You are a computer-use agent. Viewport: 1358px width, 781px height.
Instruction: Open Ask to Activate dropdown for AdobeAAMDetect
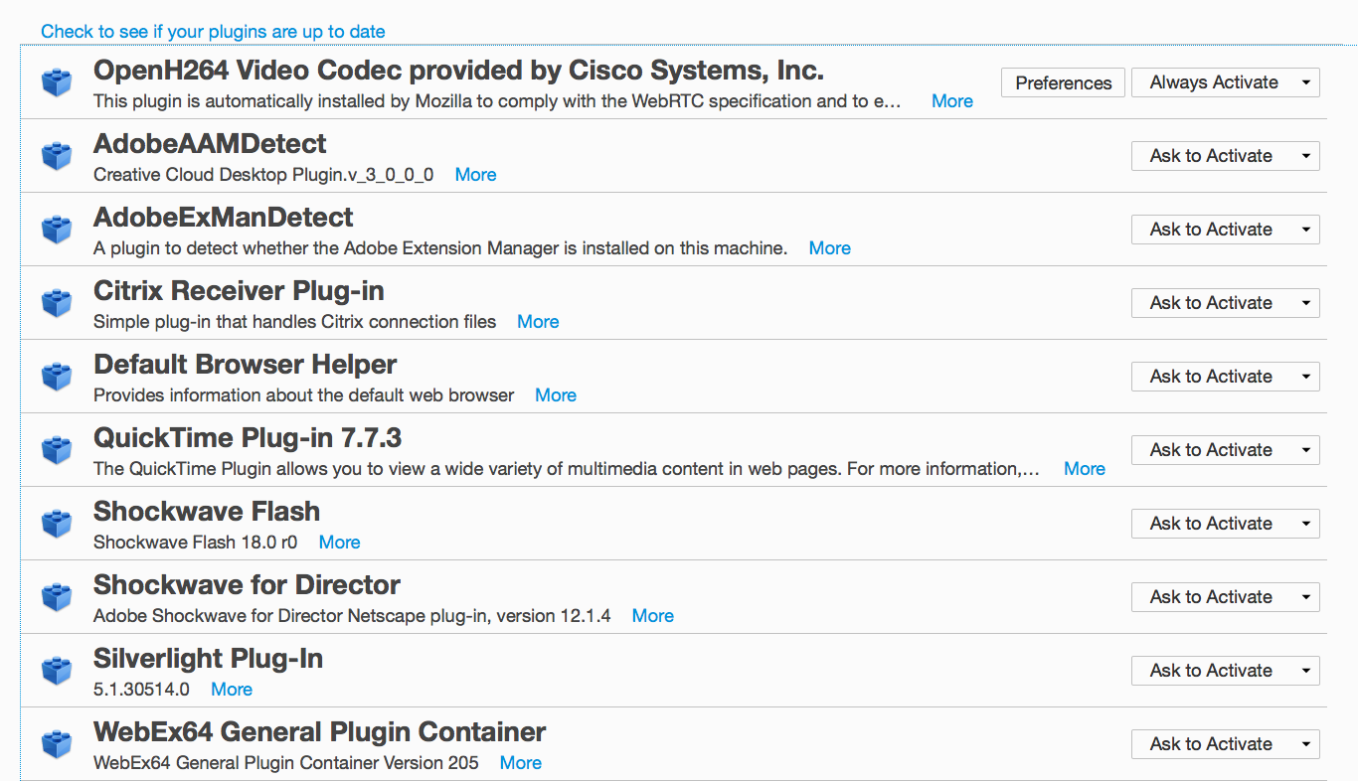pyautogui.click(x=1225, y=156)
